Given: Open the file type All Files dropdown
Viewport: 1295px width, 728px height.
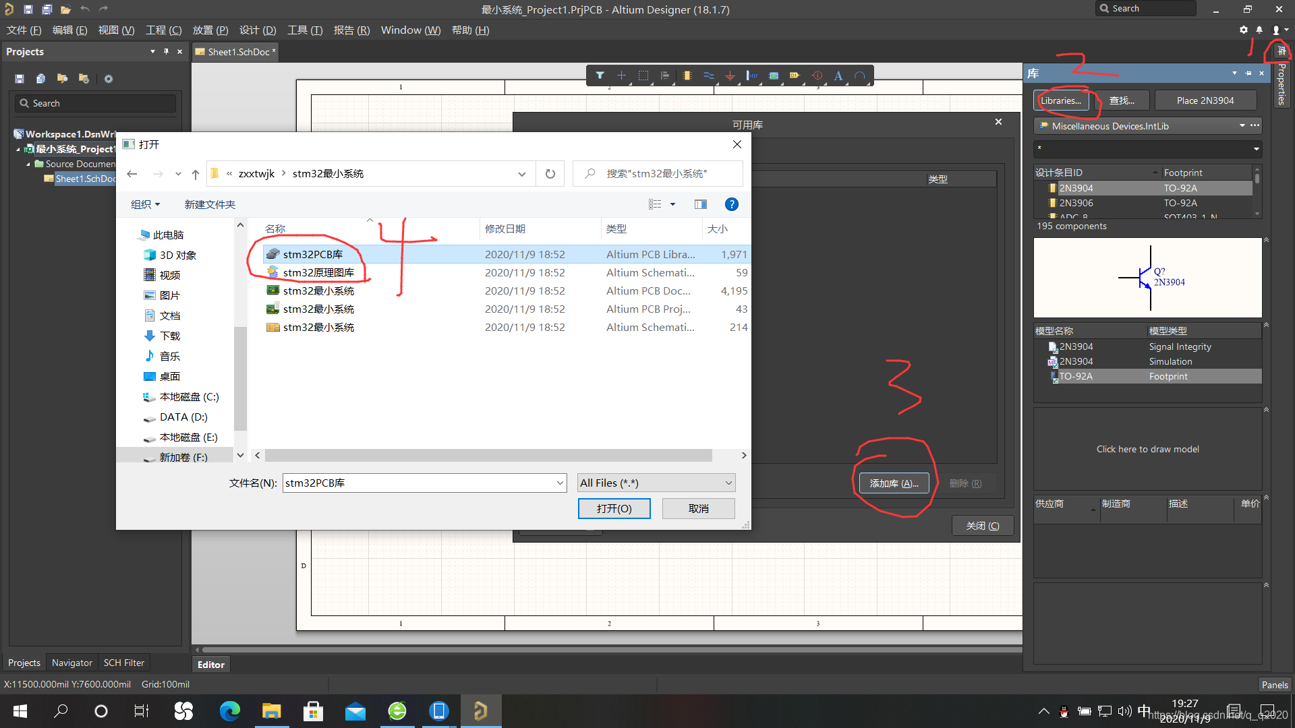Looking at the screenshot, I should click(x=656, y=483).
